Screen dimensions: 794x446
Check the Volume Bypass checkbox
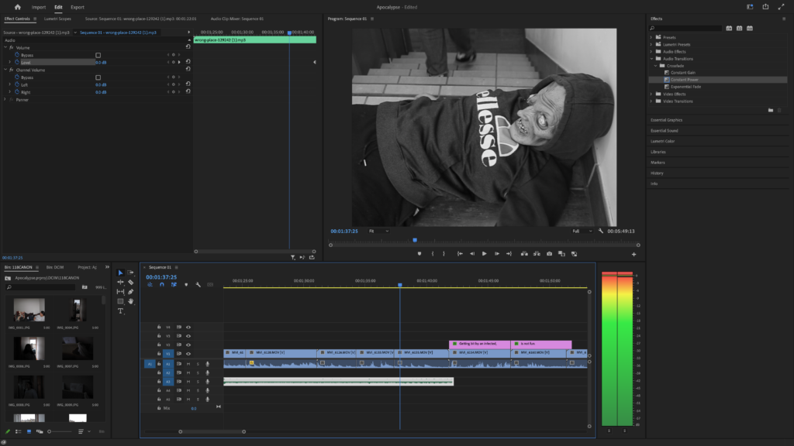pyautogui.click(x=98, y=55)
